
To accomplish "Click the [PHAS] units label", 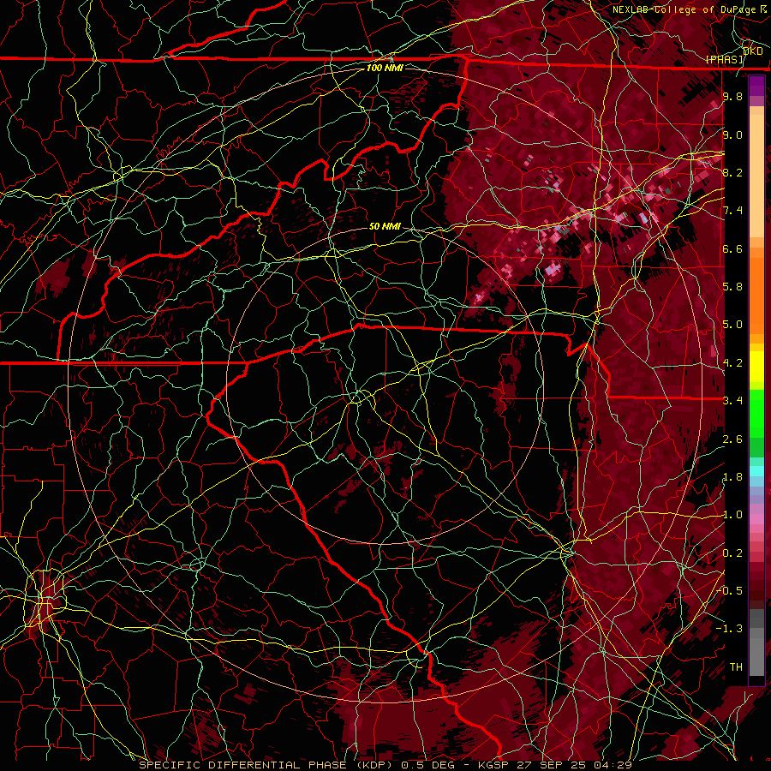I will (x=725, y=59).
